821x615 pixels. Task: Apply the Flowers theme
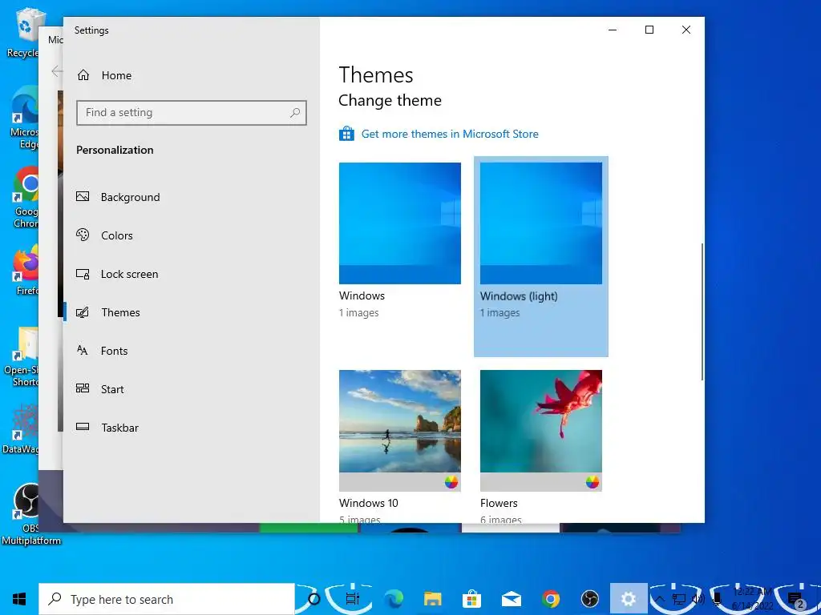(541, 431)
